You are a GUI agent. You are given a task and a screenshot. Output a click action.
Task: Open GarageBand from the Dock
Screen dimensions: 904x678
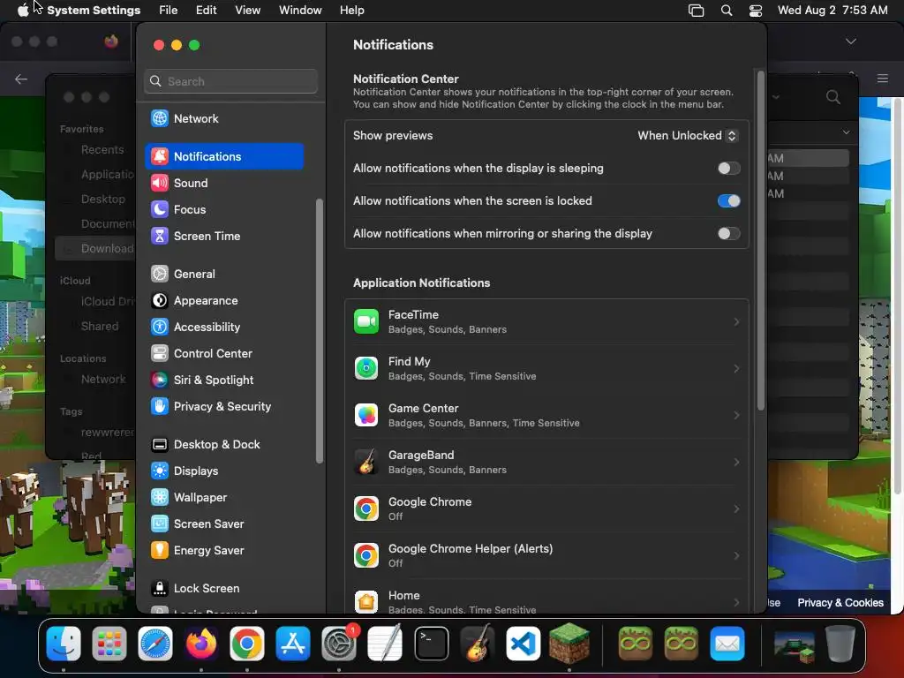(x=478, y=644)
